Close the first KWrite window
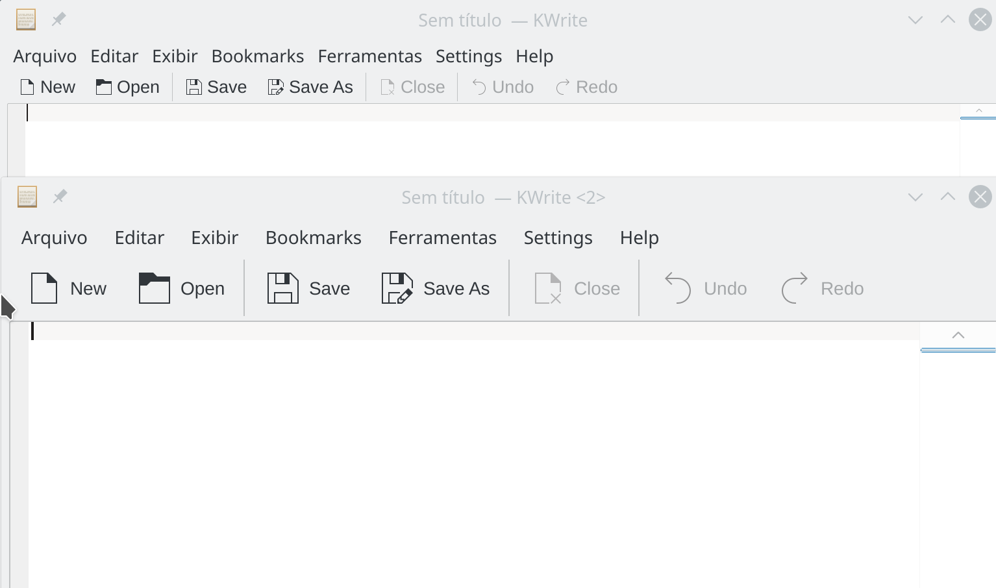The width and height of the screenshot is (996, 588). point(980,19)
